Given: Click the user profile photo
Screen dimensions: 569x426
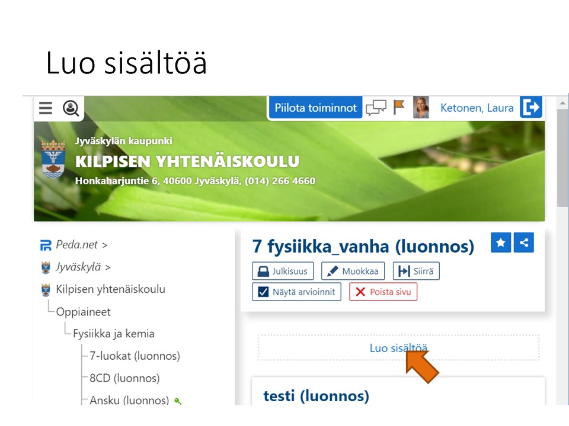Looking at the screenshot, I should 421,108.
